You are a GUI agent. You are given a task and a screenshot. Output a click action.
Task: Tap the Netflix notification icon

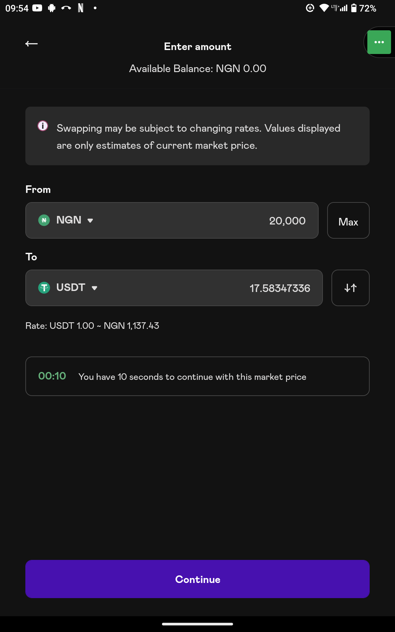click(81, 8)
